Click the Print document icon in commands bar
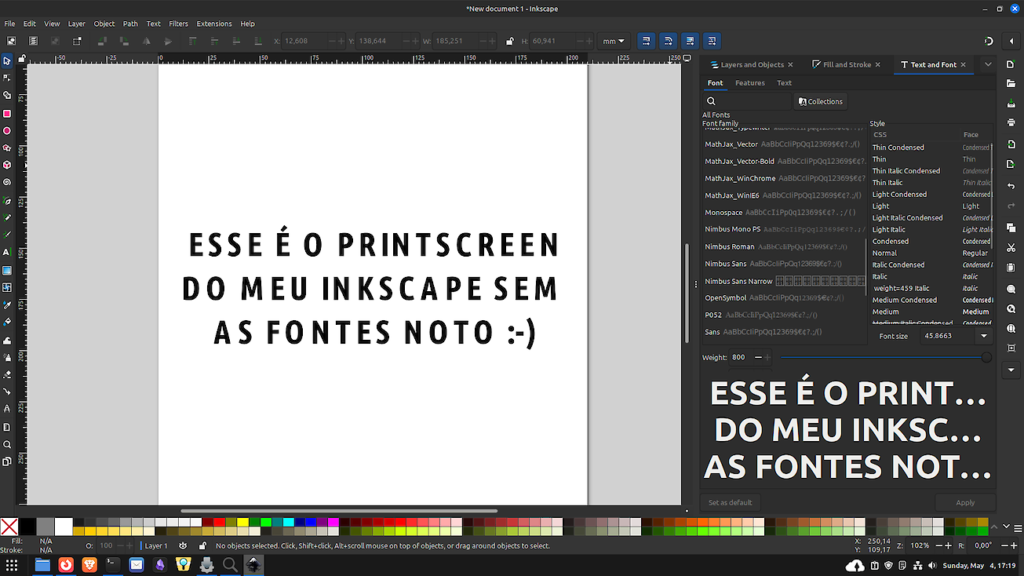 click(x=1011, y=122)
